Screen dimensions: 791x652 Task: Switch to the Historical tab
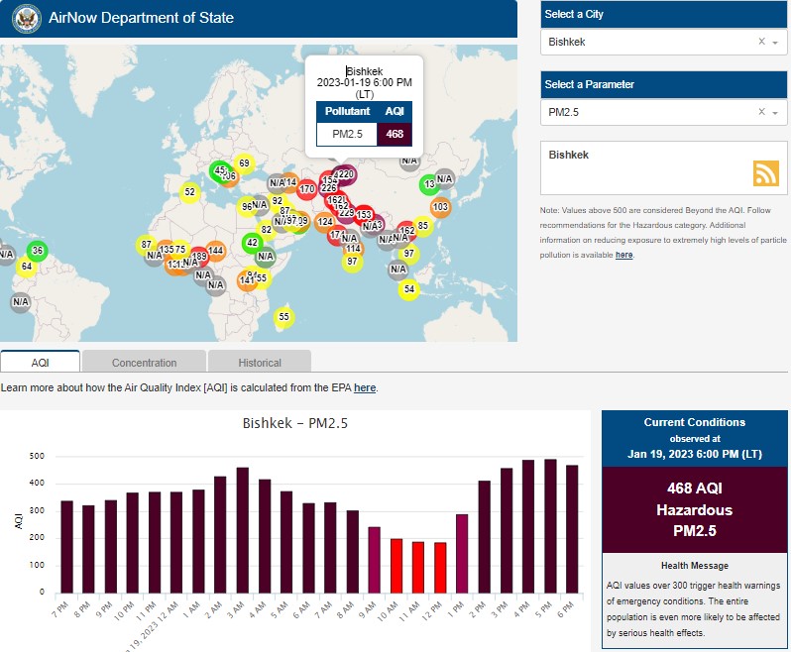click(260, 363)
